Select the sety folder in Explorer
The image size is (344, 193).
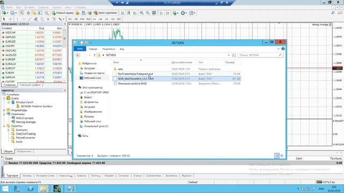[x=177, y=69]
